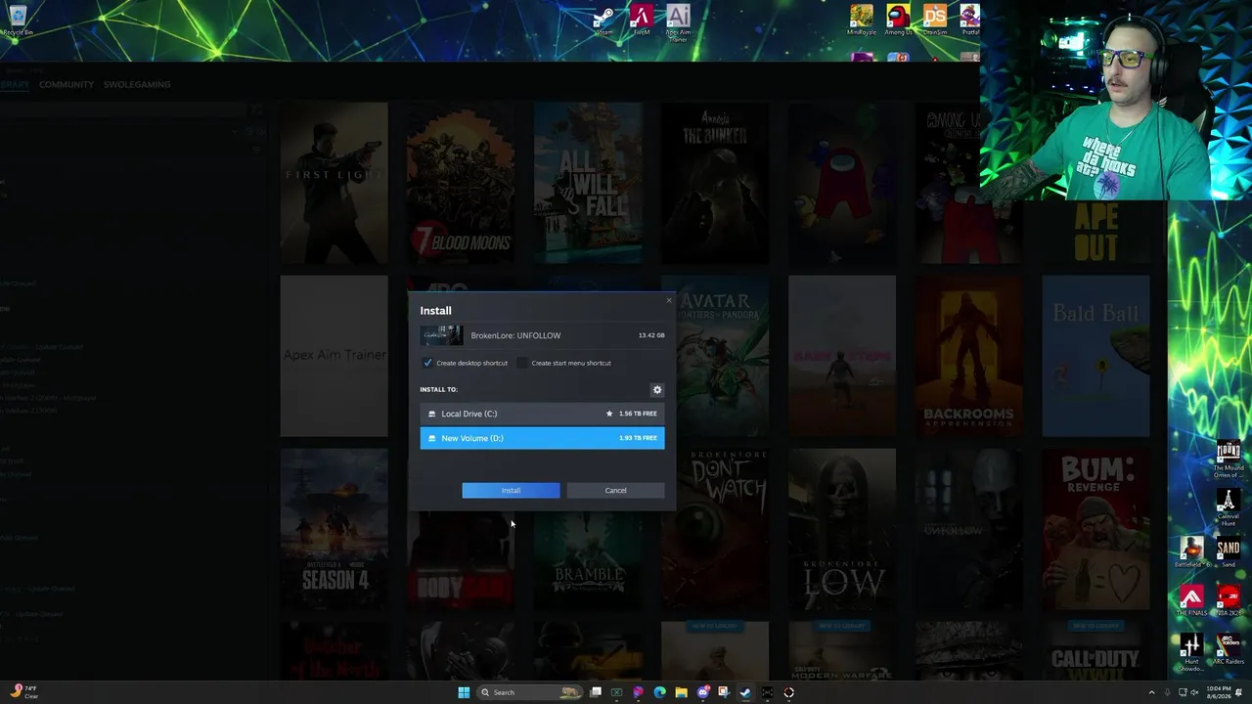Show hidden system tray icons

1151,692
